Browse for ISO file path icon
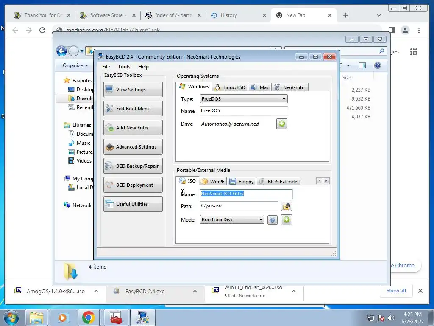Screen dimensions: 434x326 [287, 206]
